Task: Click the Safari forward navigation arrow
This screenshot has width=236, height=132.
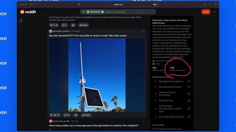Action: pos(45,4)
